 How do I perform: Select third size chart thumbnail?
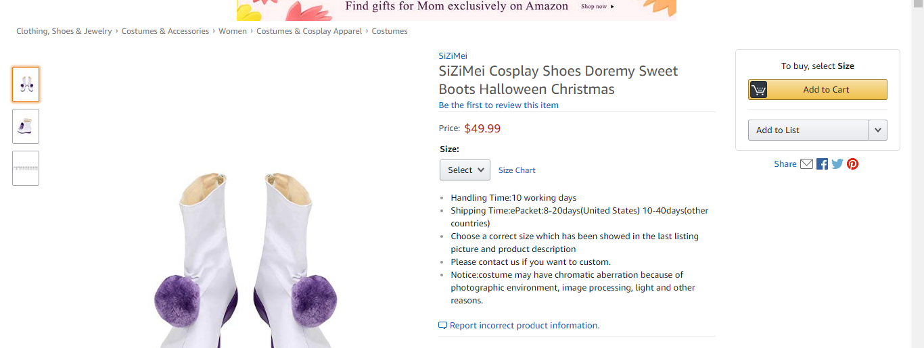[x=26, y=168]
